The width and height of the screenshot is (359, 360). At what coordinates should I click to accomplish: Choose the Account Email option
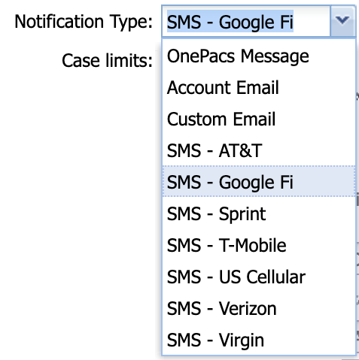click(x=259, y=87)
